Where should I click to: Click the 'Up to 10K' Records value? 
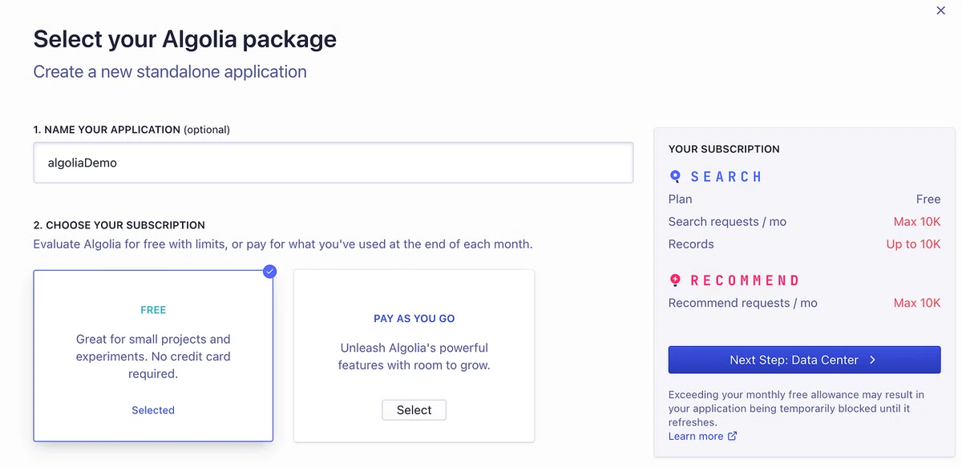pyautogui.click(x=913, y=244)
